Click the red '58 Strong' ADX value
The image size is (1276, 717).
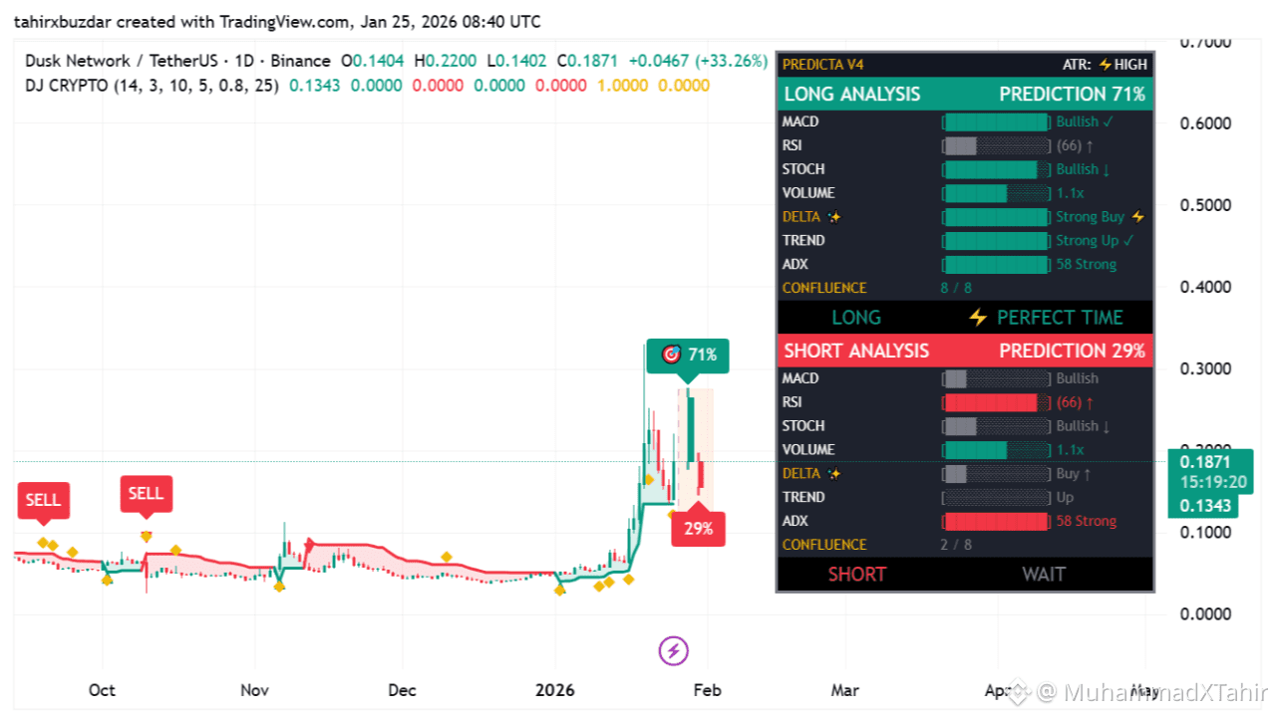(1087, 521)
